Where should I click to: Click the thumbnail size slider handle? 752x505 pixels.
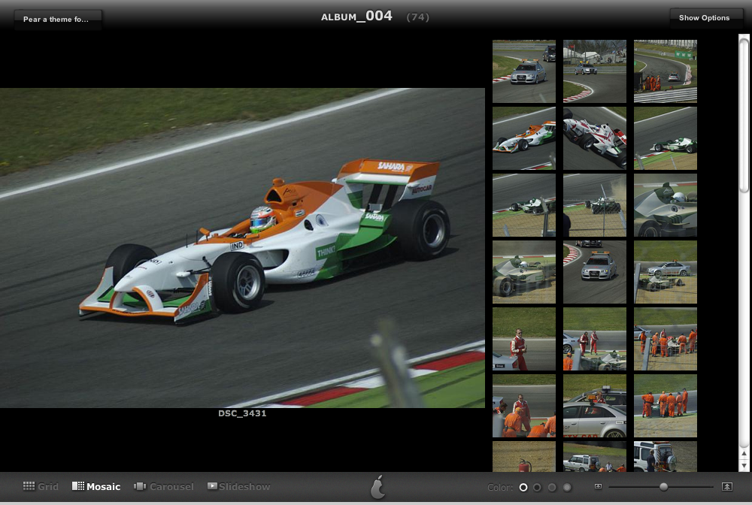(x=663, y=487)
